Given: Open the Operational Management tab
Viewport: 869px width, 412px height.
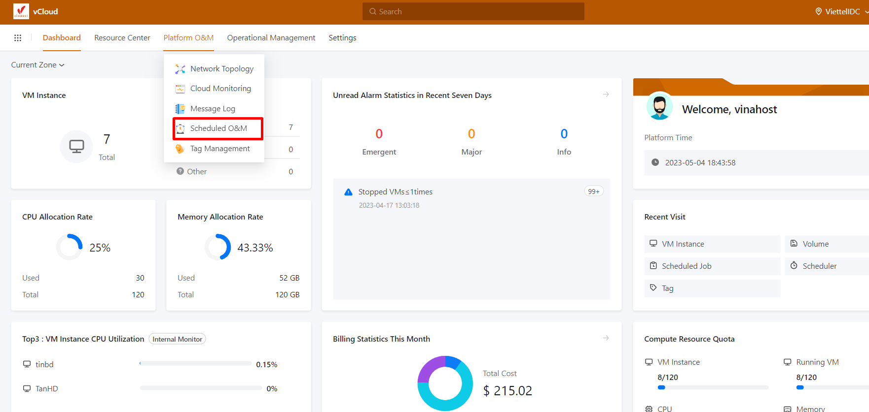Looking at the screenshot, I should point(271,38).
